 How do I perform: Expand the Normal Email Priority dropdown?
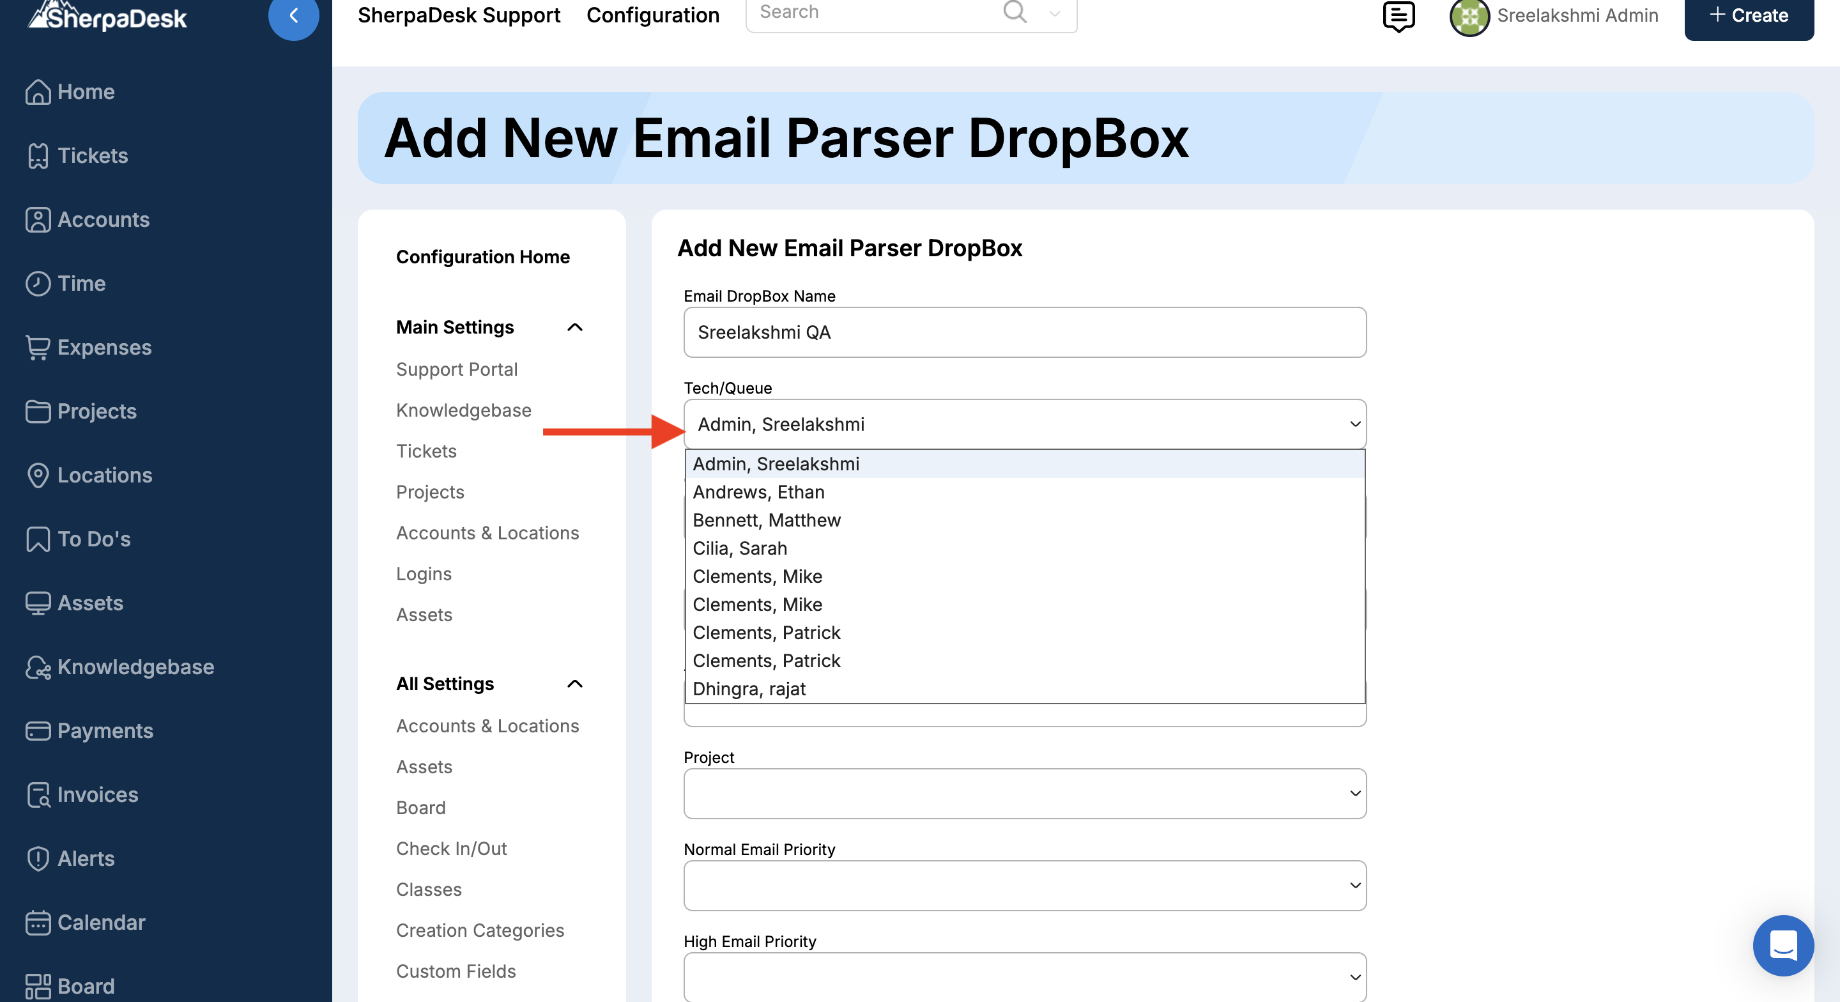[x=1024, y=886]
